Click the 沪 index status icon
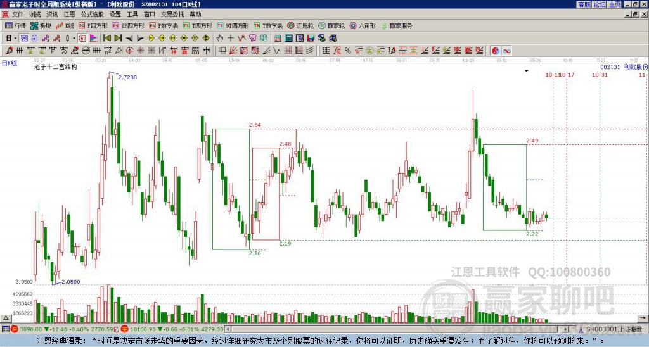 coord(15,329)
